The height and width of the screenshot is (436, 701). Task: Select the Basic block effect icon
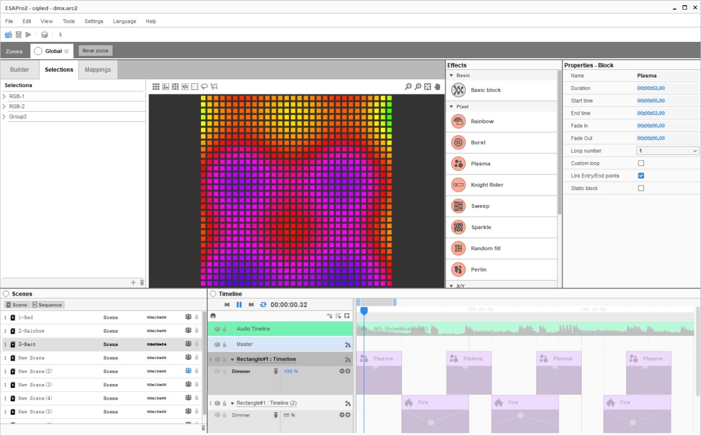click(x=459, y=90)
